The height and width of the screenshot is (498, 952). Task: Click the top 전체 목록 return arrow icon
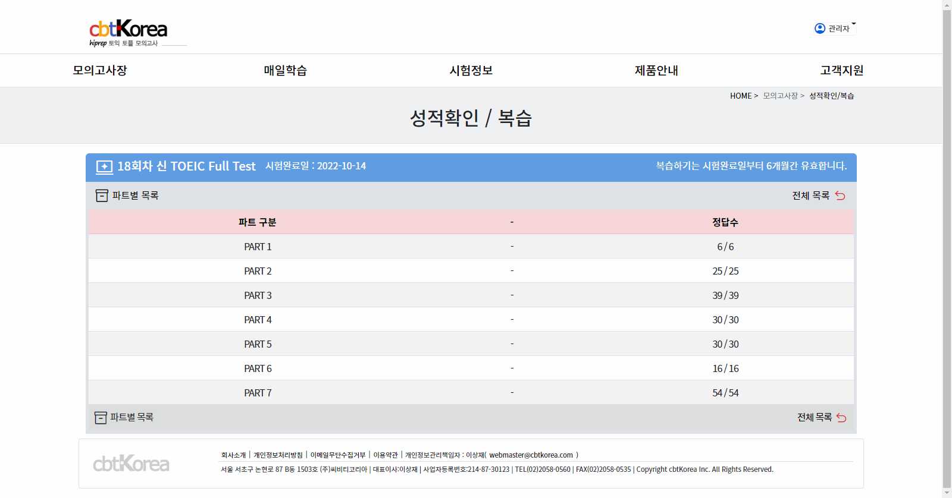click(840, 196)
